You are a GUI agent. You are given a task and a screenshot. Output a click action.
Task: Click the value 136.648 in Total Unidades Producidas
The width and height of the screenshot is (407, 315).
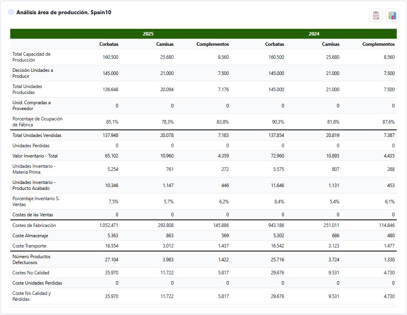coord(110,89)
